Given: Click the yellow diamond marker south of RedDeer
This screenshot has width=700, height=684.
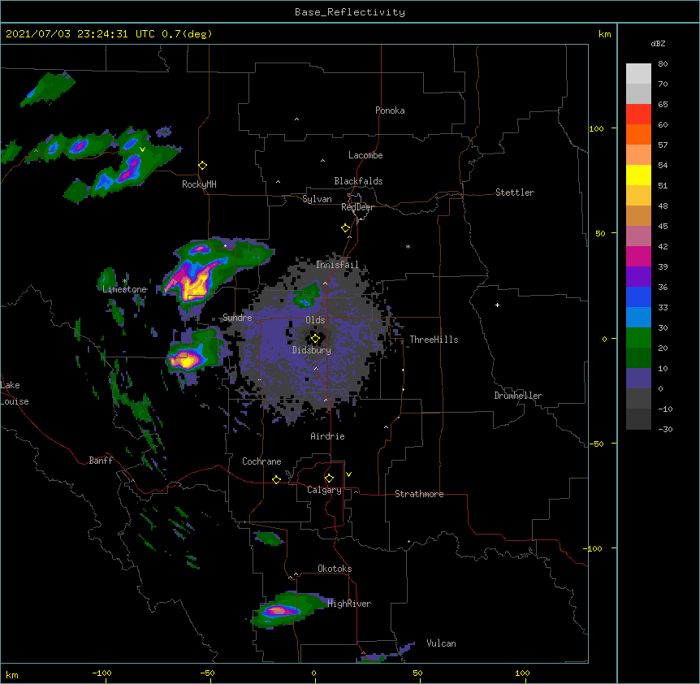Looking at the screenshot, I should (x=346, y=228).
